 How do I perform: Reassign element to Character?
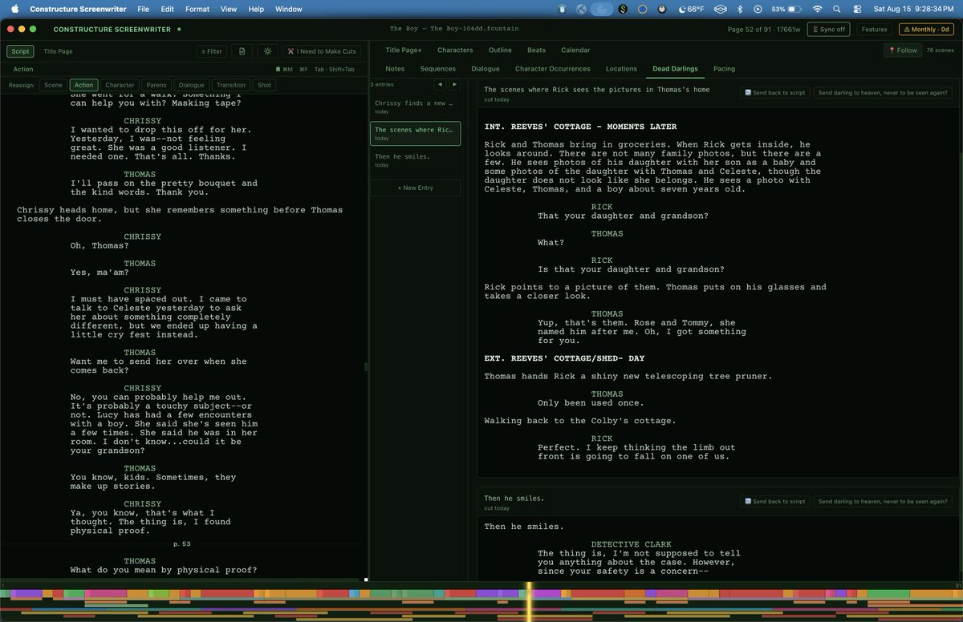(120, 85)
